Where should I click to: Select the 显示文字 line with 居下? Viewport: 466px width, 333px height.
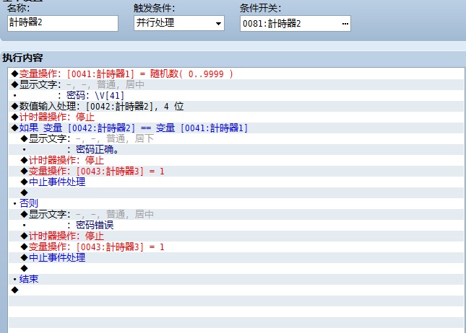click(x=236, y=139)
